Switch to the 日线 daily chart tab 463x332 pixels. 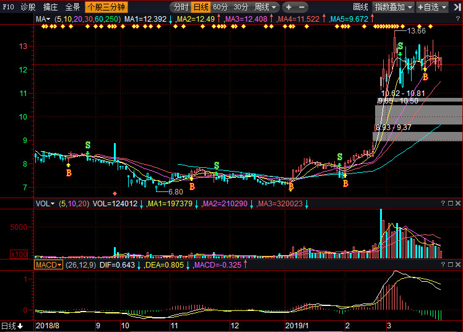coord(201,7)
